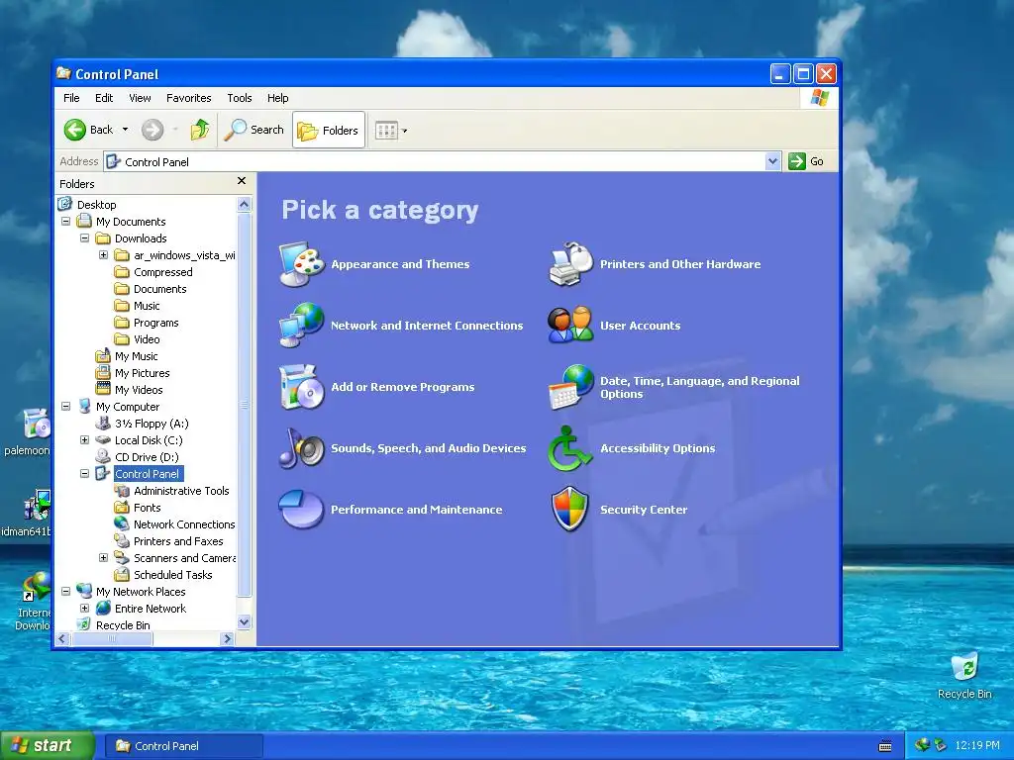Select Scheduled Tasks in the tree
The image size is (1014, 760).
click(172, 575)
